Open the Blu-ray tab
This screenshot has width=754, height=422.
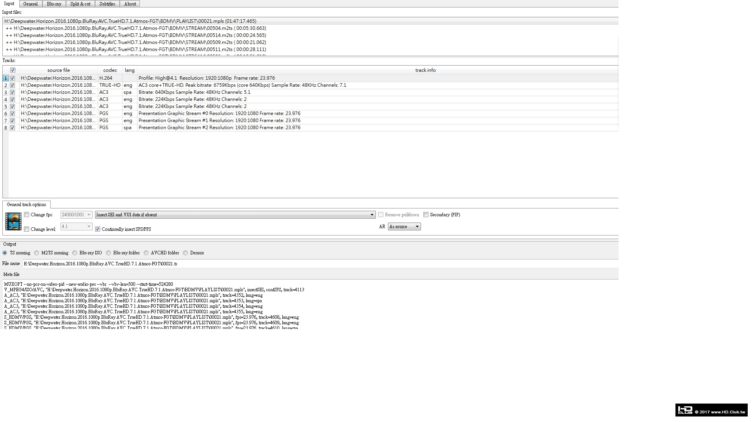[54, 4]
